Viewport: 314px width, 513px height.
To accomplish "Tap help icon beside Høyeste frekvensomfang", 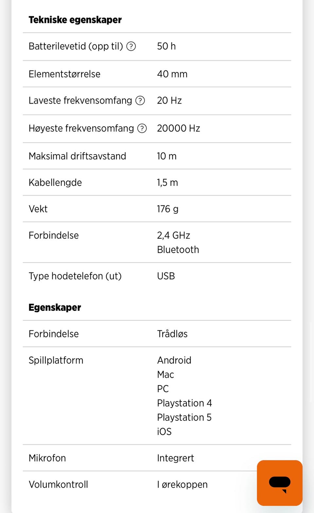I will [x=142, y=128].
